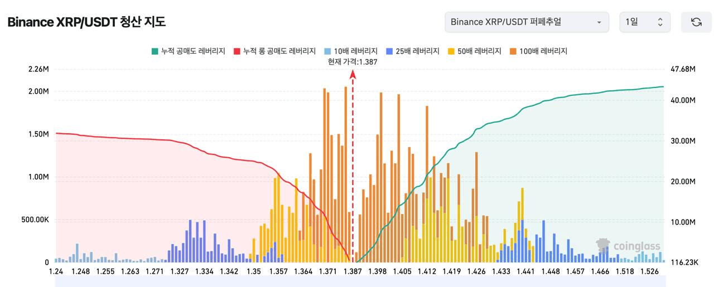
Task: Click the 1.387 x-axis label
Action: pyautogui.click(x=353, y=271)
